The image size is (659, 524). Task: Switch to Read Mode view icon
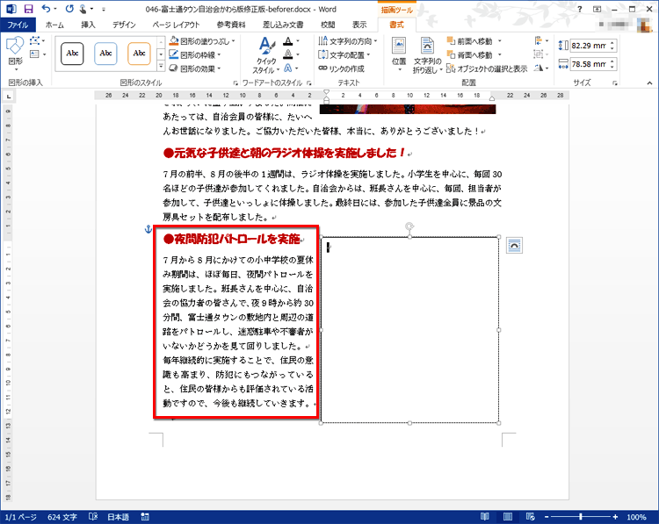click(x=484, y=517)
